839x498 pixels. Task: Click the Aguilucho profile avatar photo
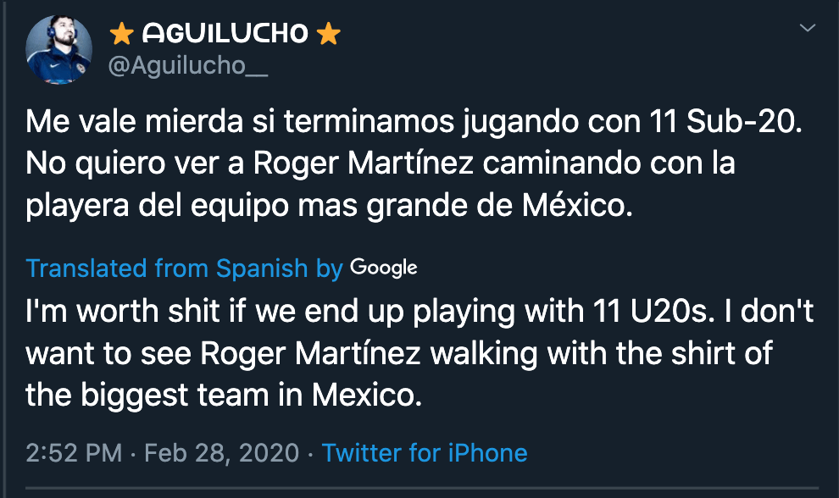58,49
